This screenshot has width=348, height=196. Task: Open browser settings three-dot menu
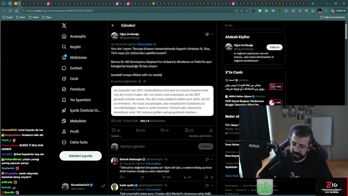[x=326, y=11]
